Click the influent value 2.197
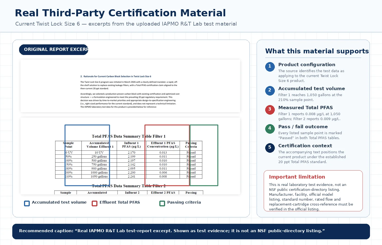This screenshot has width=382, height=245. click(132, 161)
